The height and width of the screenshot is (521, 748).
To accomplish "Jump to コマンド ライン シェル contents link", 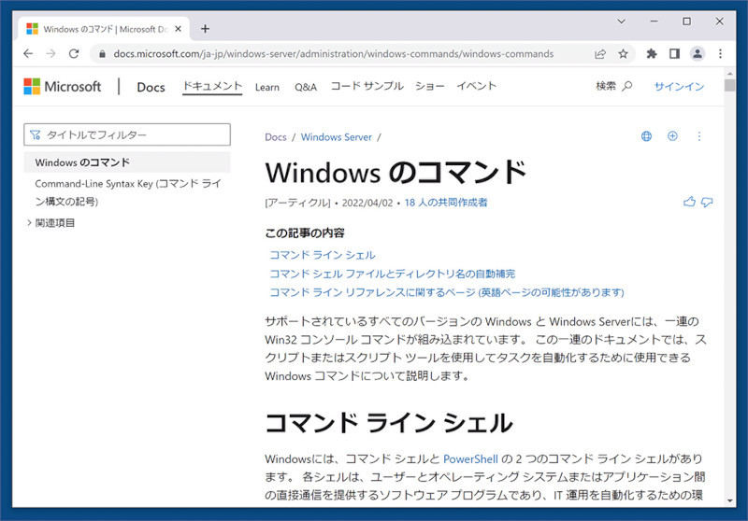I will (x=323, y=255).
